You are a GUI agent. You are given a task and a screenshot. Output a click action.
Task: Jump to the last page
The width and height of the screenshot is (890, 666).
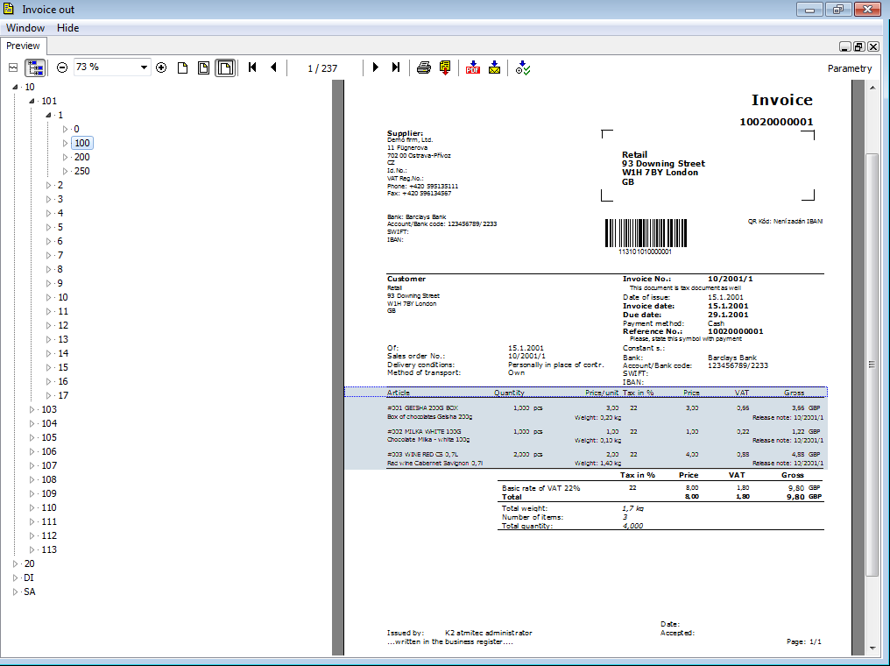tap(396, 67)
